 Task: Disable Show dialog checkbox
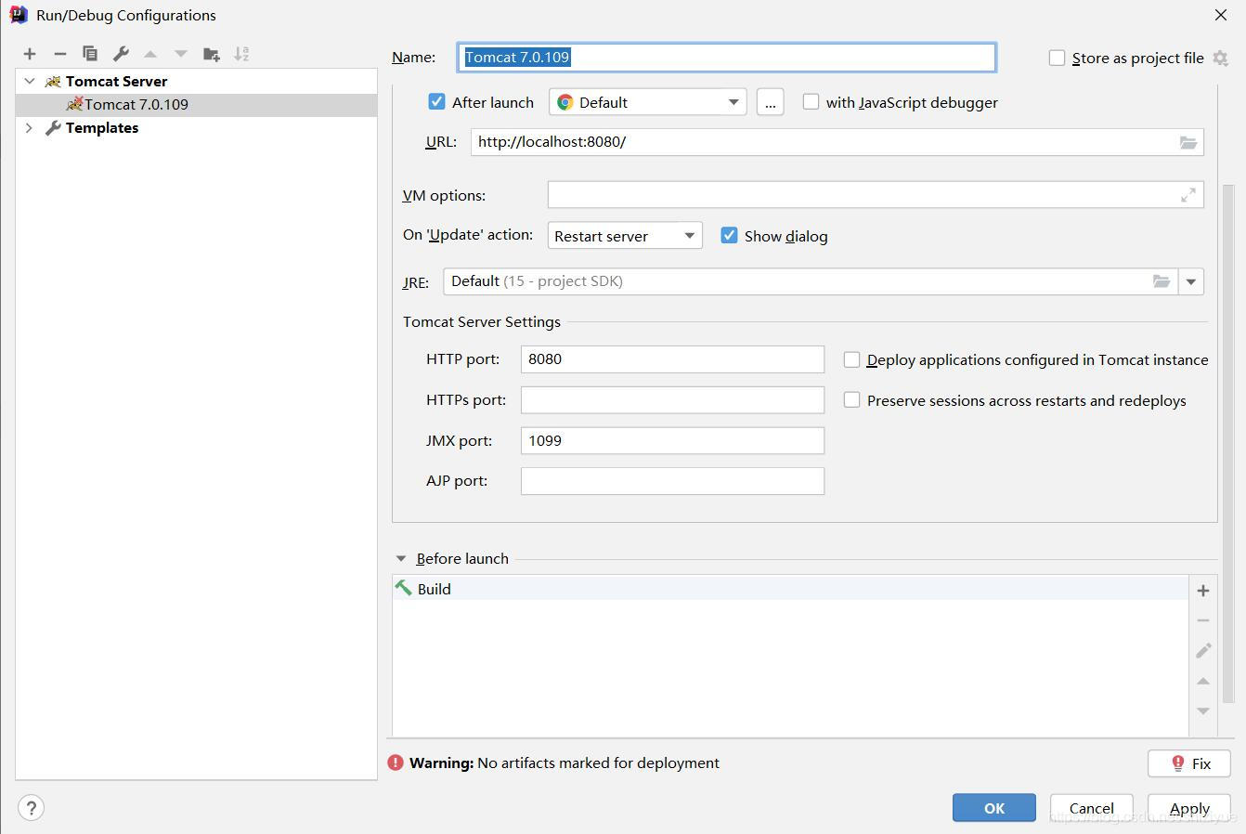729,235
